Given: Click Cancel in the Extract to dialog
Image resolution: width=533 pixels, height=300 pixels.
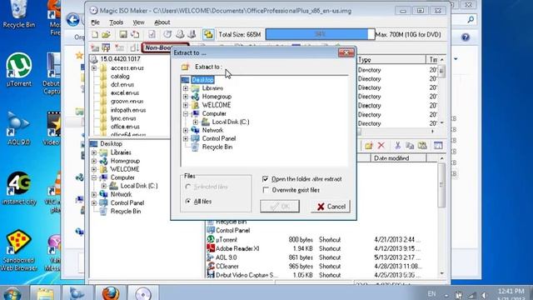Looking at the screenshot, I should coord(331,207).
